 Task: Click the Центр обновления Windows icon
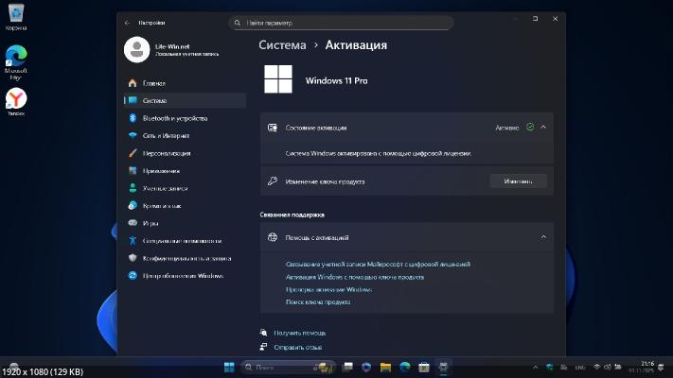point(133,275)
